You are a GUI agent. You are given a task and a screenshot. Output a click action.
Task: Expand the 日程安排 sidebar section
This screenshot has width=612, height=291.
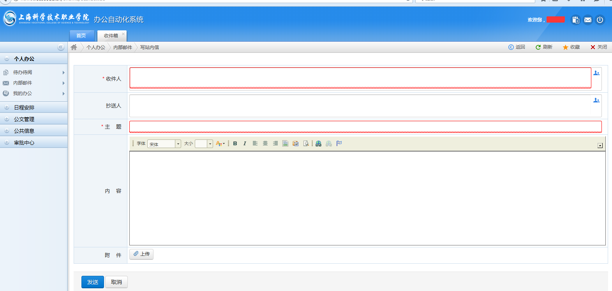pos(24,108)
